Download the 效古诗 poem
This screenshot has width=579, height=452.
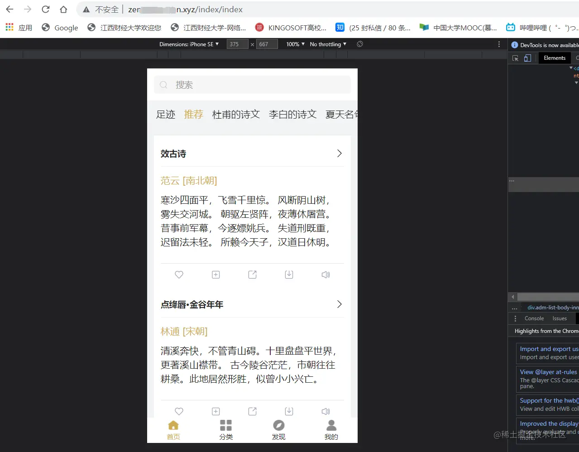[x=289, y=274]
